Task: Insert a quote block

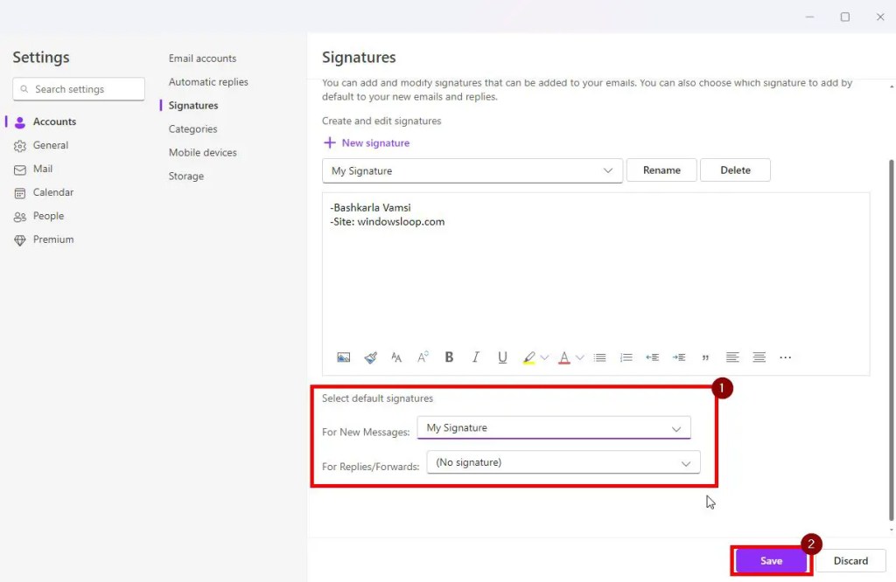Action: point(706,357)
